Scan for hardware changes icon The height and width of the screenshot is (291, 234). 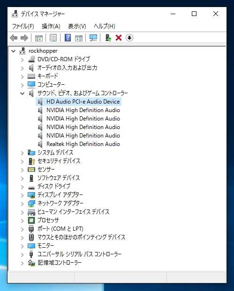(x=93, y=38)
